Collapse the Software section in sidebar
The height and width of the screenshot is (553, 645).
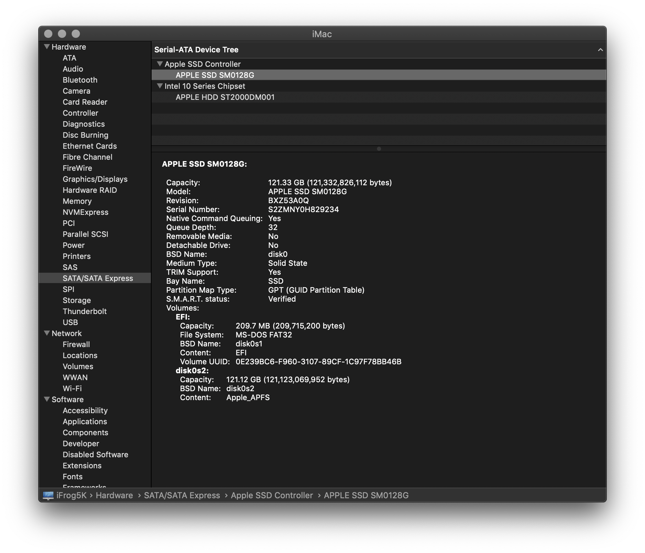tap(47, 399)
